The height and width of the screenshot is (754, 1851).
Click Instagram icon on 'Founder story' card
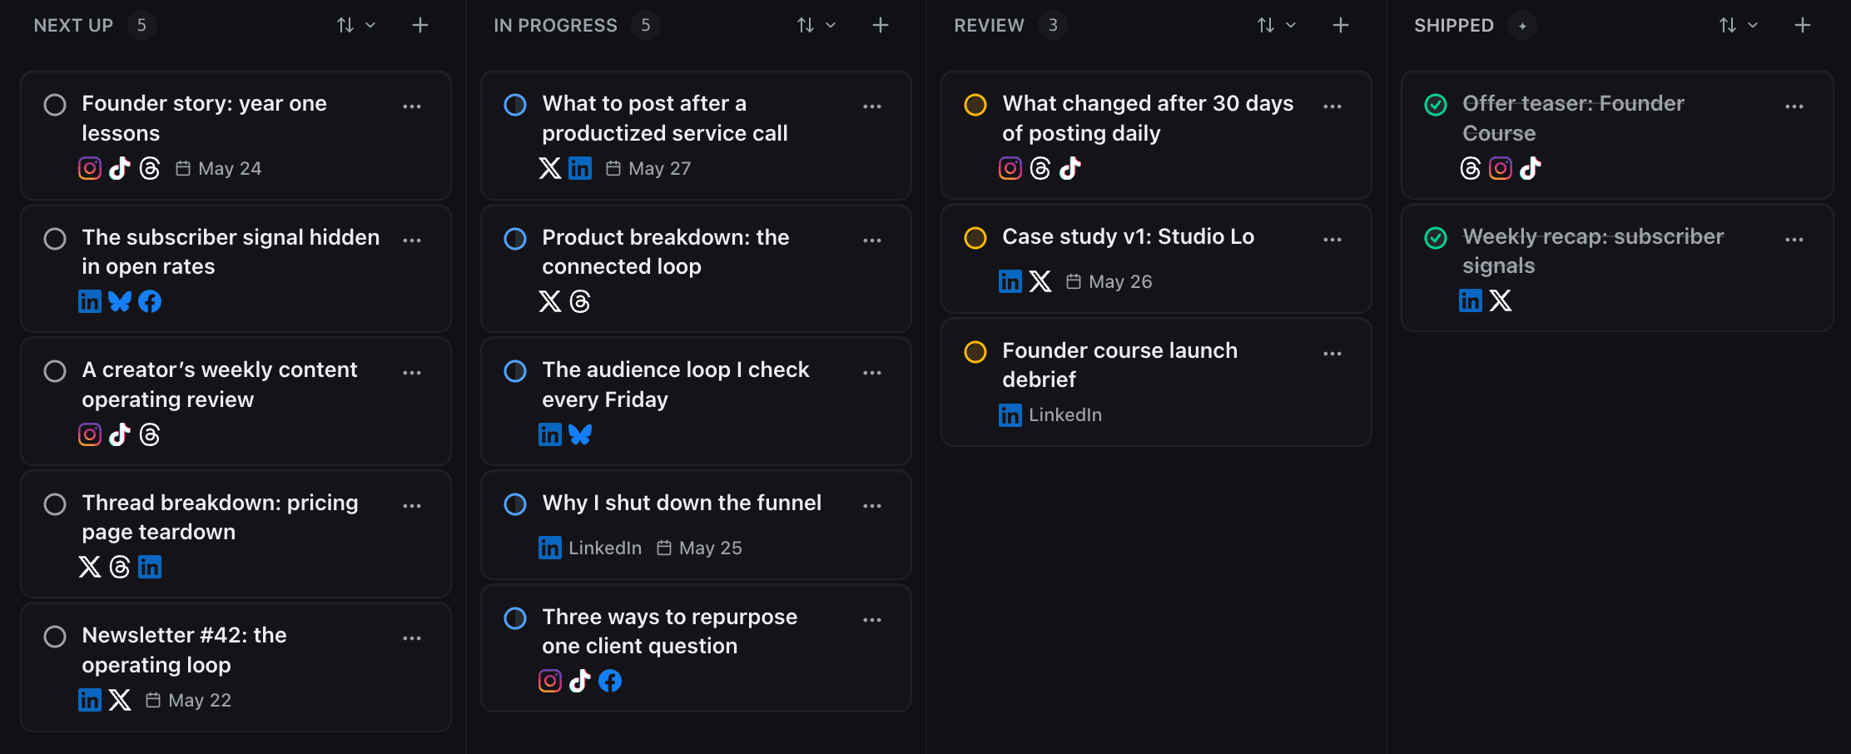point(90,168)
